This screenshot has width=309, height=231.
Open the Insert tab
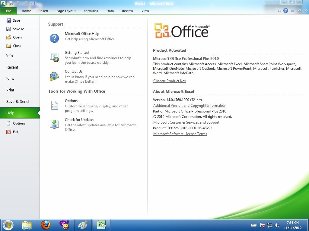click(44, 11)
